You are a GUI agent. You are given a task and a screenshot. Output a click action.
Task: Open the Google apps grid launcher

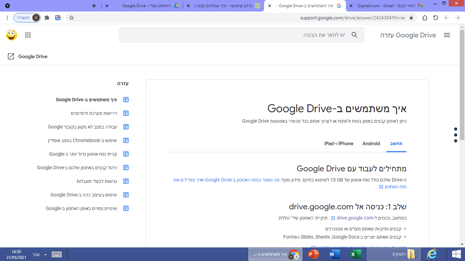(x=28, y=35)
